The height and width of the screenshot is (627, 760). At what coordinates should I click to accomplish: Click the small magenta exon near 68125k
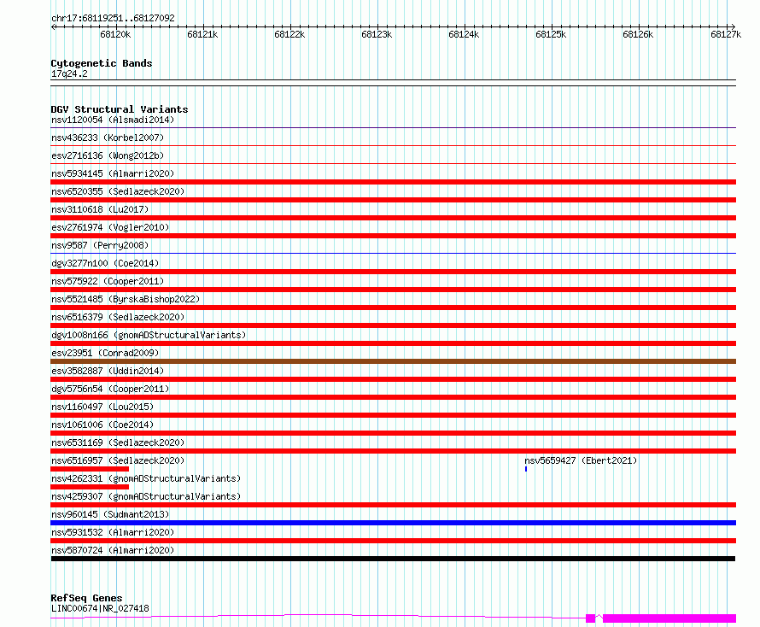click(590, 618)
